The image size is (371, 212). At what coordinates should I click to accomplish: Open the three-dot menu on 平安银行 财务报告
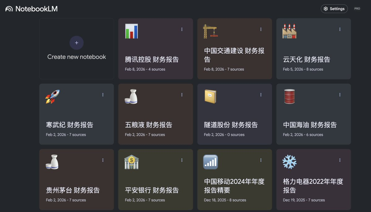pos(182,160)
